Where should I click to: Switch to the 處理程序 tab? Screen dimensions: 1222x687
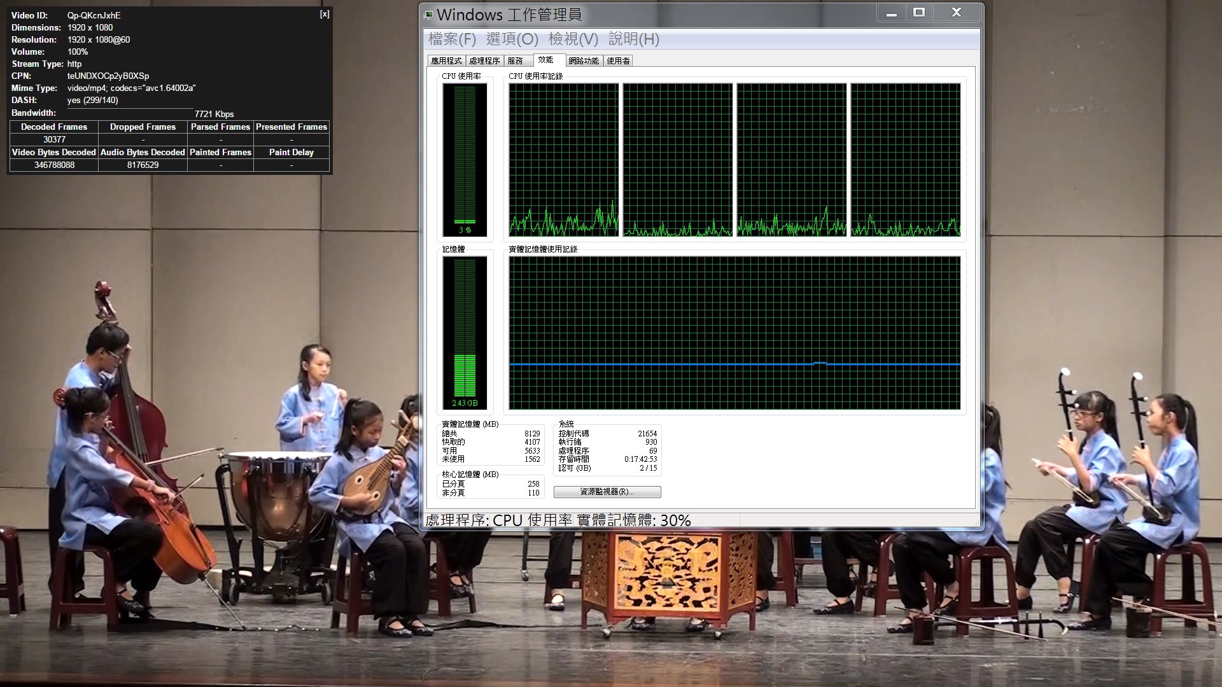484,61
